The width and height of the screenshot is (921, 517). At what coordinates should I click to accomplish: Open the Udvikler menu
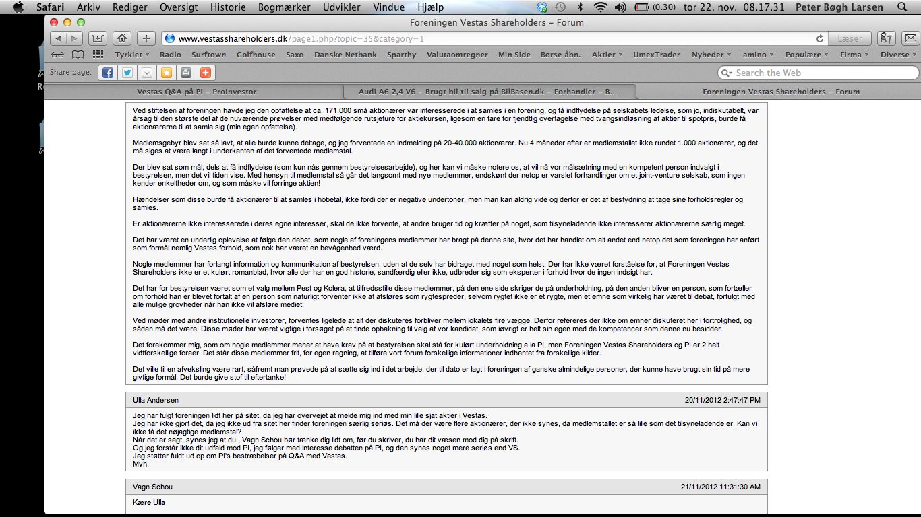point(341,7)
